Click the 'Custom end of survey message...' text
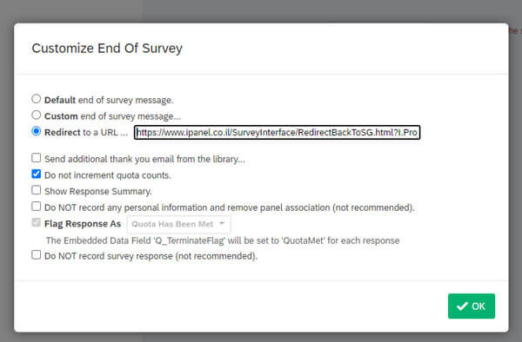 [x=112, y=116]
